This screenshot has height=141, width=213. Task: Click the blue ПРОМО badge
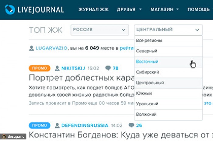pyautogui.click(x=40, y=126)
